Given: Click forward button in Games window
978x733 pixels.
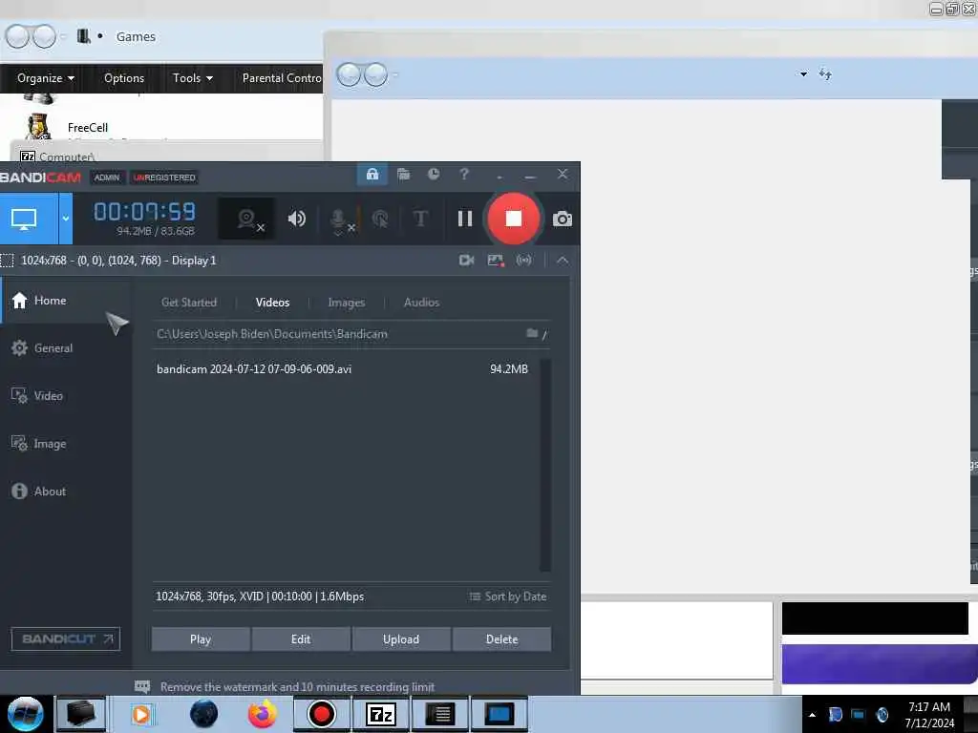Looking at the screenshot, I should pos(44,36).
